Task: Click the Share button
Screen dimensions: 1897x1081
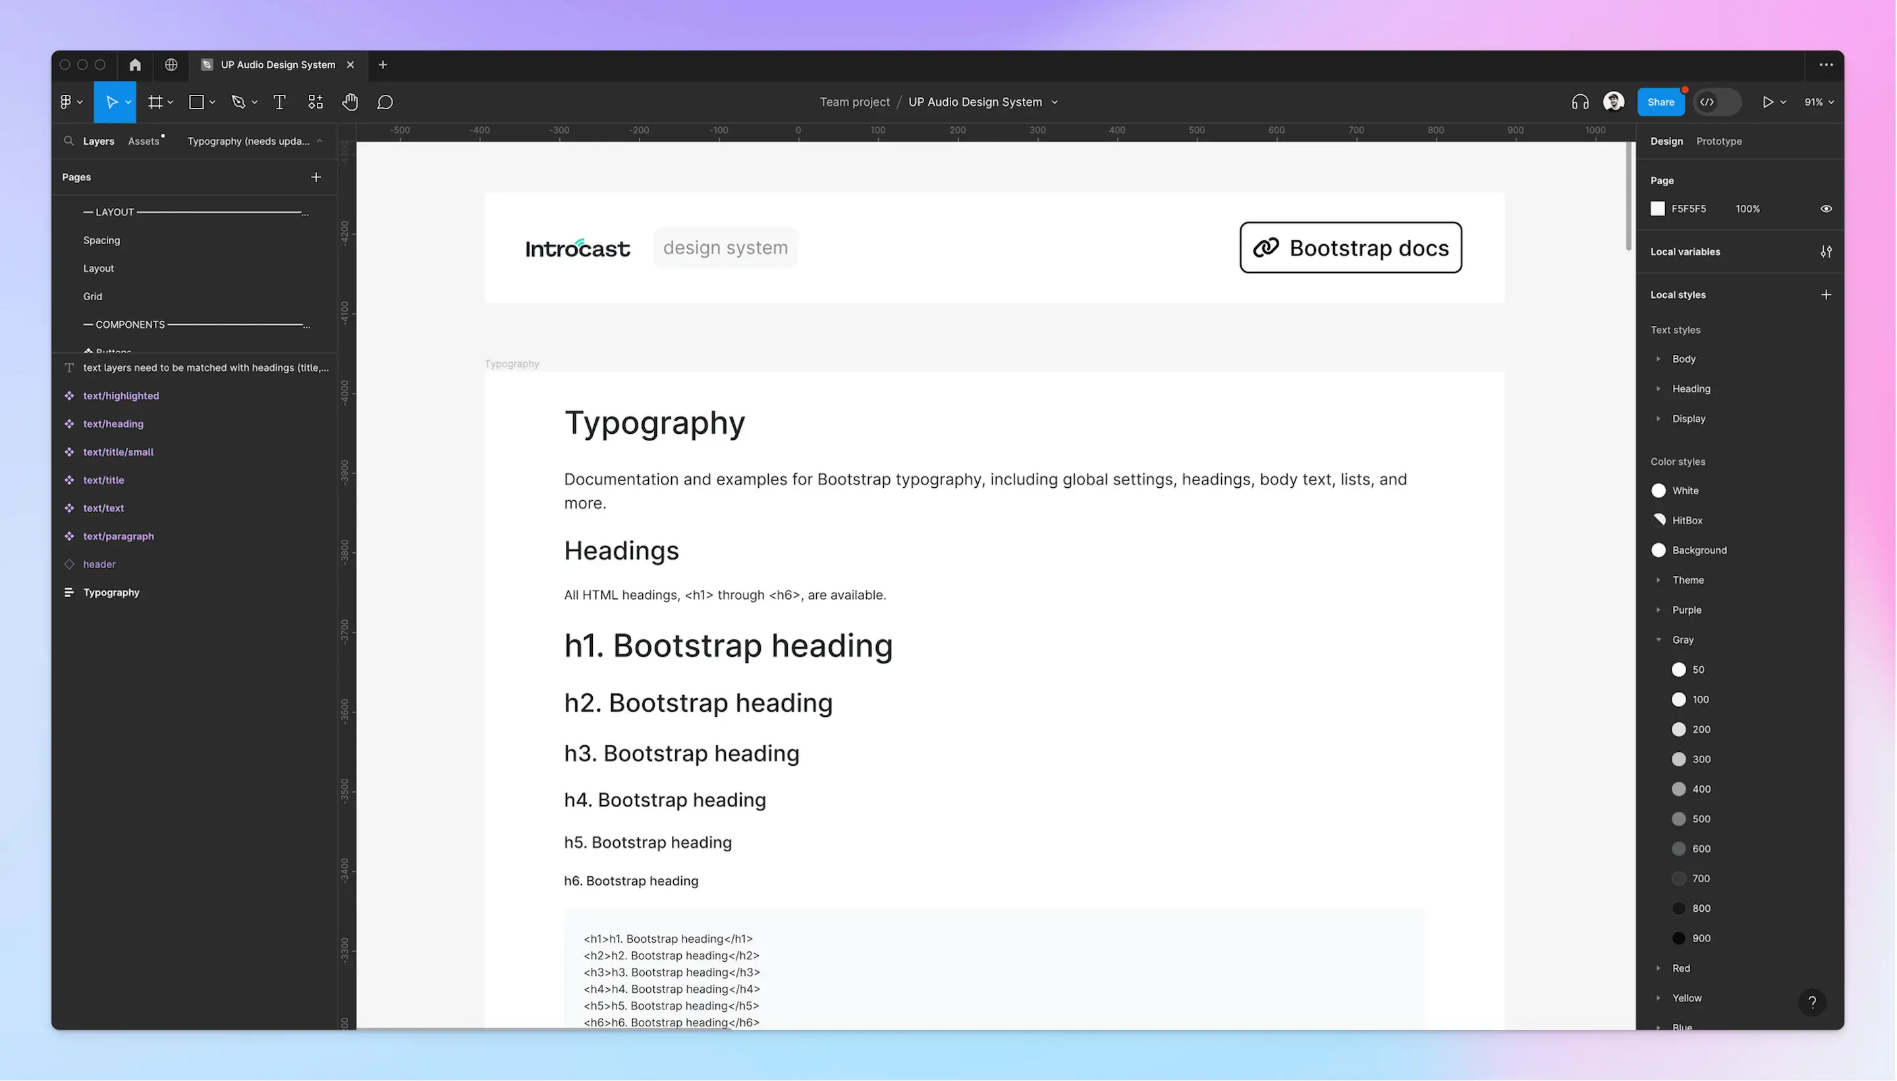Action: [x=1661, y=102]
